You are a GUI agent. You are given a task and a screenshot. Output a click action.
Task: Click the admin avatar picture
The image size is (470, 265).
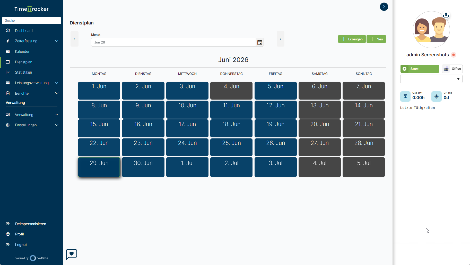(x=431, y=30)
